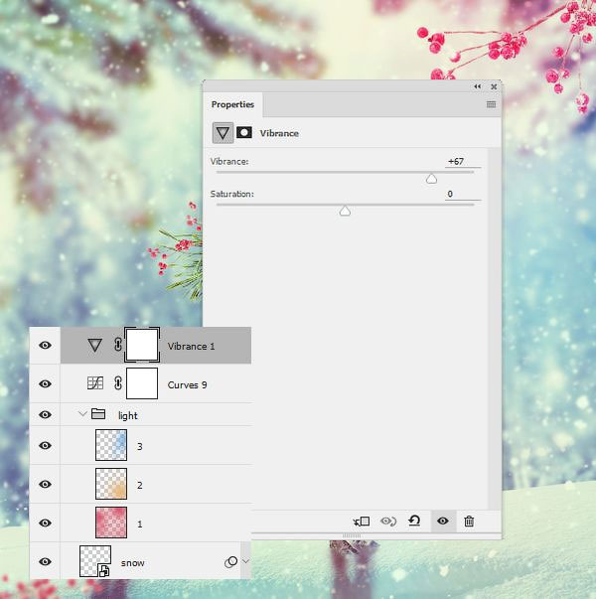View previous state of adjustment
596x599 pixels.
(388, 522)
